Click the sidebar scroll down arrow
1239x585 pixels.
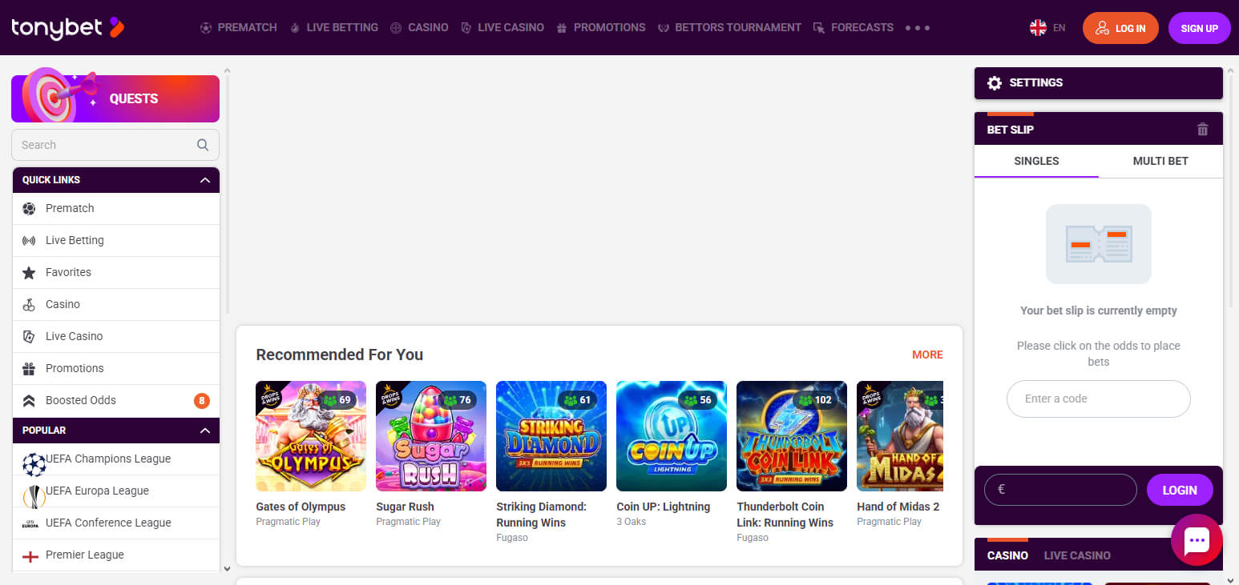pyautogui.click(x=227, y=568)
